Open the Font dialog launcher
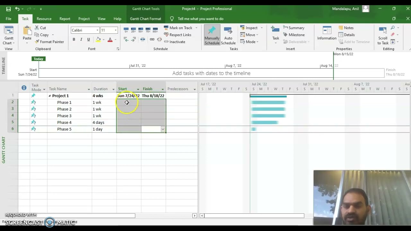Viewport: 411px width, 231px height. click(x=118, y=49)
